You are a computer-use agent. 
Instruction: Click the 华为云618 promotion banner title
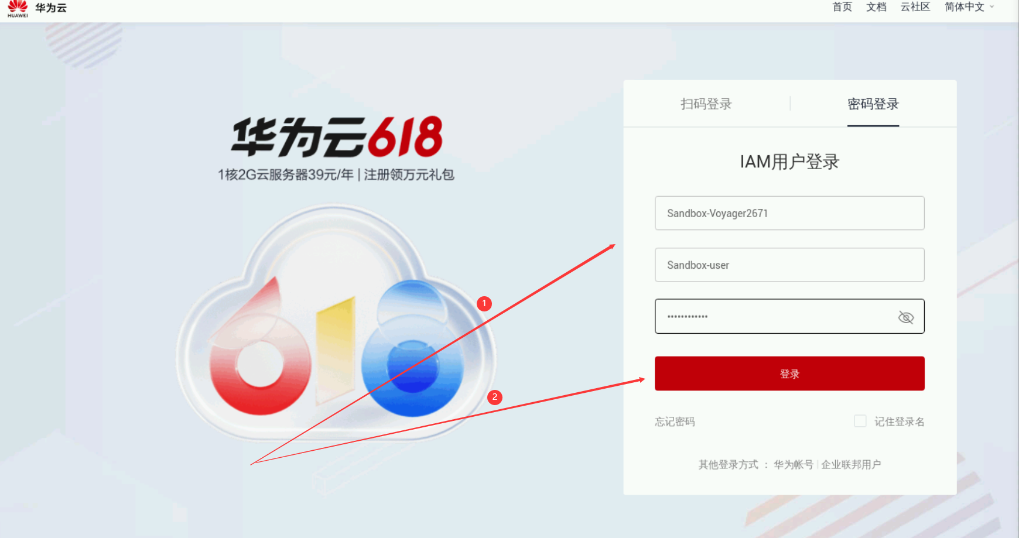[337, 137]
